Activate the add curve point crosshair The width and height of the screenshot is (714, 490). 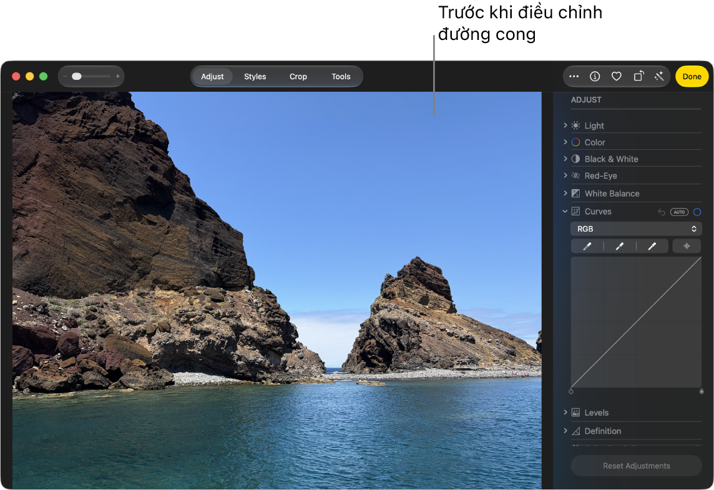(x=687, y=246)
